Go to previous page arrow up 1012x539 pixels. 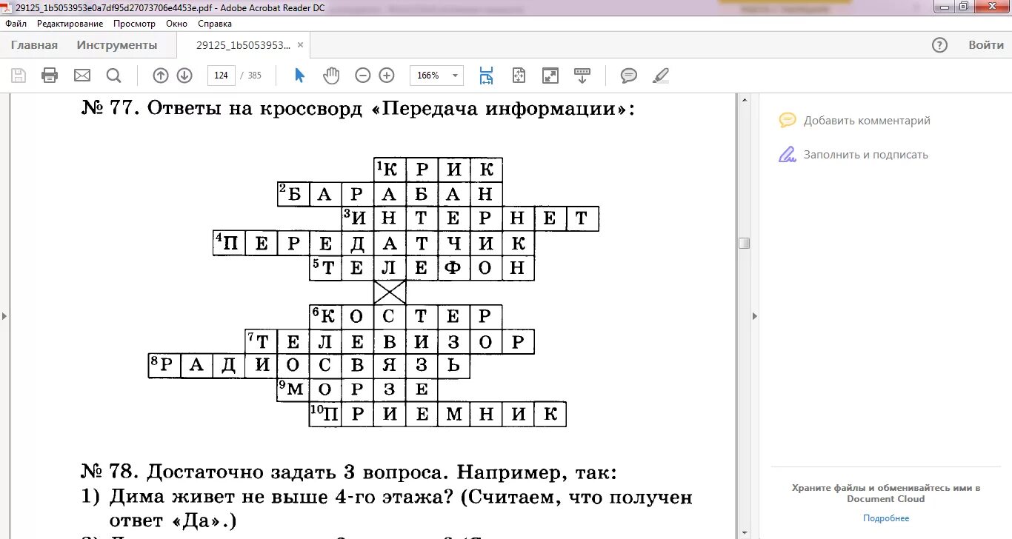click(x=161, y=75)
